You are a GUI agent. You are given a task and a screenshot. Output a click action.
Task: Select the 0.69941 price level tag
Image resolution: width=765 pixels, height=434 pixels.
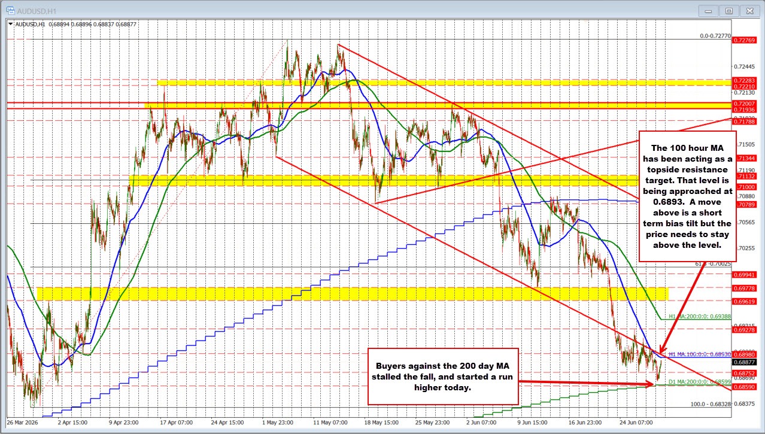tap(746, 274)
